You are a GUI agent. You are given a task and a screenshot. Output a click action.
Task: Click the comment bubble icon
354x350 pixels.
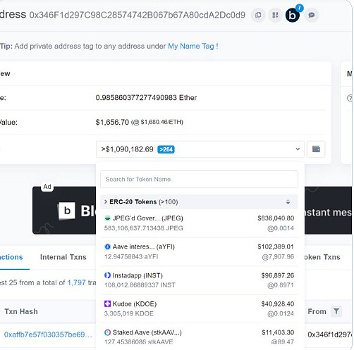coord(312,15)
